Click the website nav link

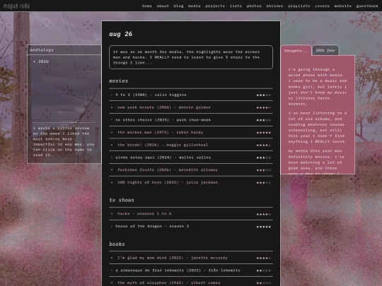(x=343, y=6)
